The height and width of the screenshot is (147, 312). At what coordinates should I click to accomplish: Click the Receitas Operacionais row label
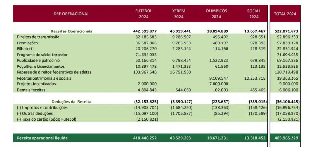click(x=71, y=31)
